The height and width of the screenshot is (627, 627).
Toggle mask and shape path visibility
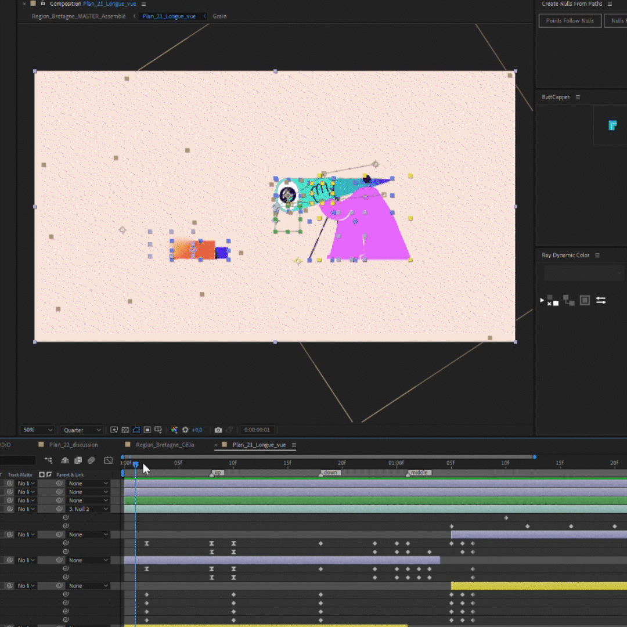[136, 430]
